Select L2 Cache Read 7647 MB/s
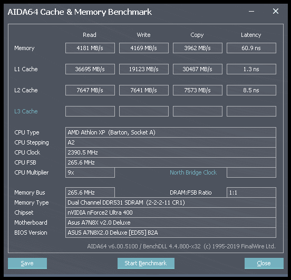 90,90
